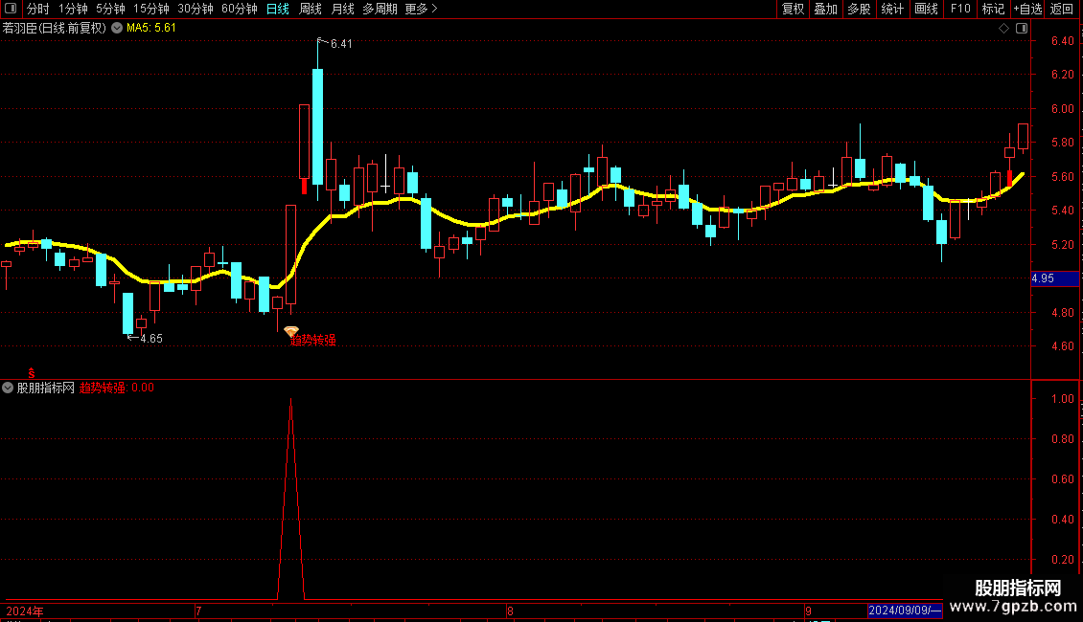Click the 统计 statistics button
The height and width of the screenshot is (622, 1083).
(x=892, y=9)
